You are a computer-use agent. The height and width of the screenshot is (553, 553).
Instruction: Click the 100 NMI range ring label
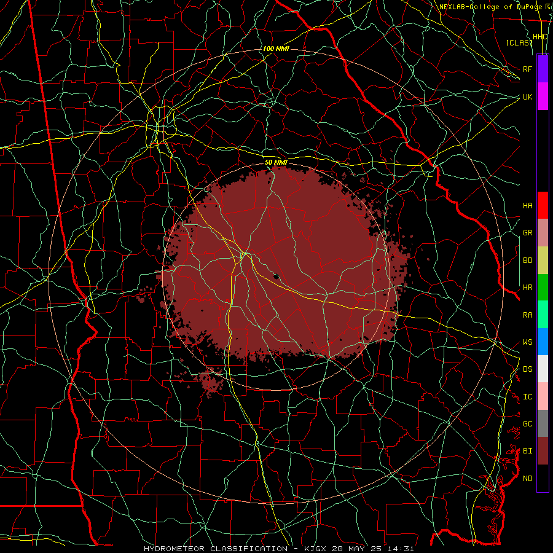[276, 49]
